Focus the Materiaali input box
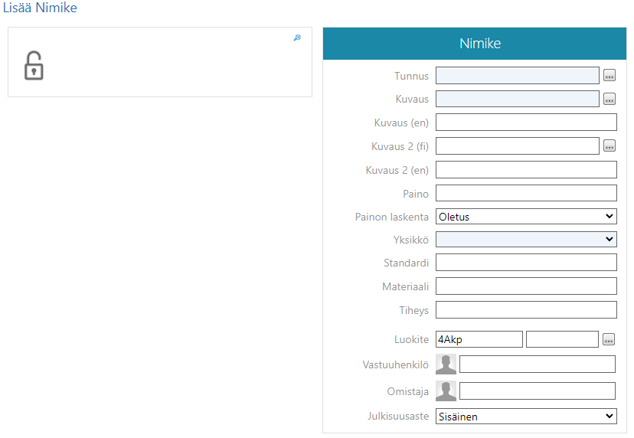This screenshot has width=634, height=438. (525, 286)
